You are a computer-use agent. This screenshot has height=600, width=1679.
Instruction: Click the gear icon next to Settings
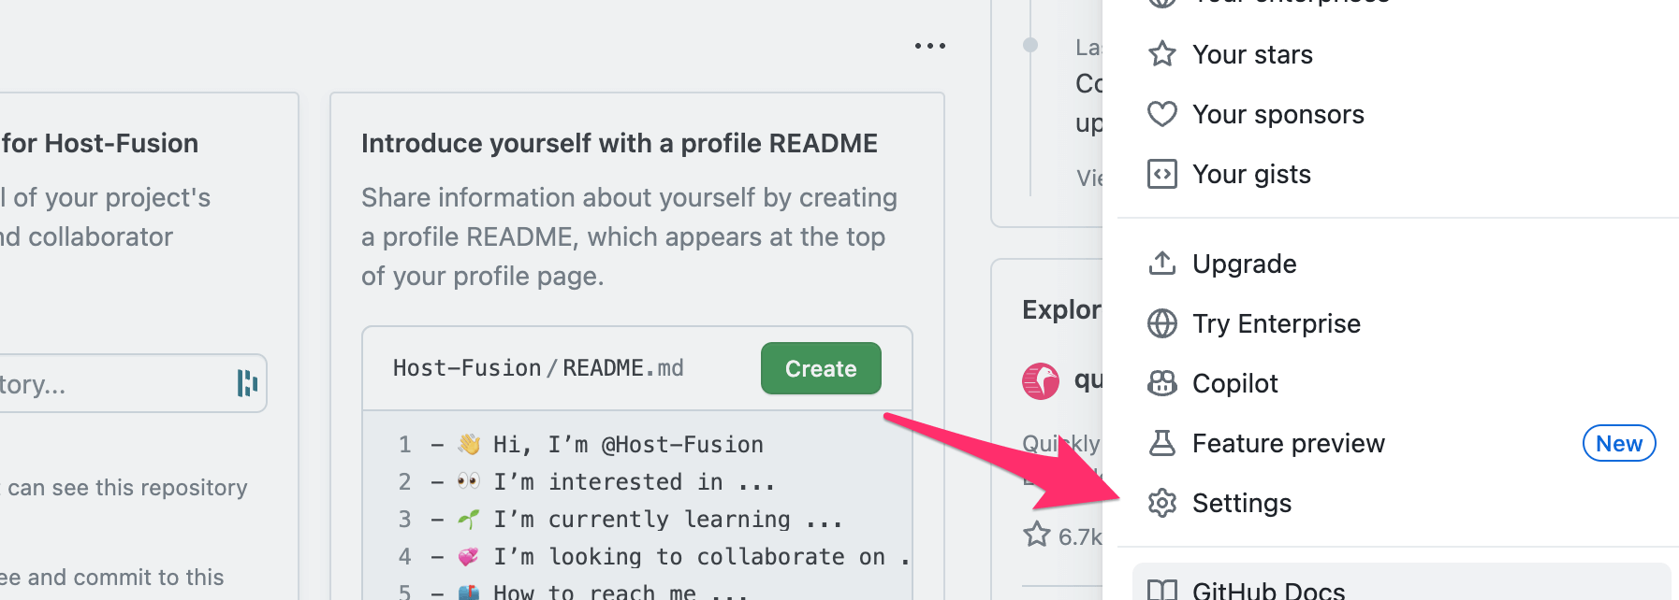click(1161, 503)
